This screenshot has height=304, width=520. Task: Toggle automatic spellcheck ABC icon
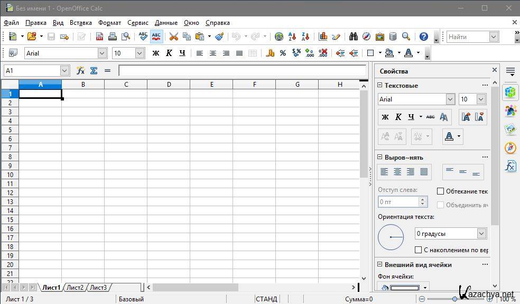(x=156, y=36)
